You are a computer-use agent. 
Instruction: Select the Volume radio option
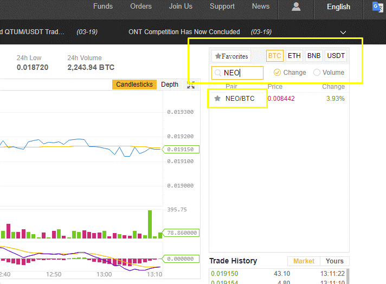317,73
